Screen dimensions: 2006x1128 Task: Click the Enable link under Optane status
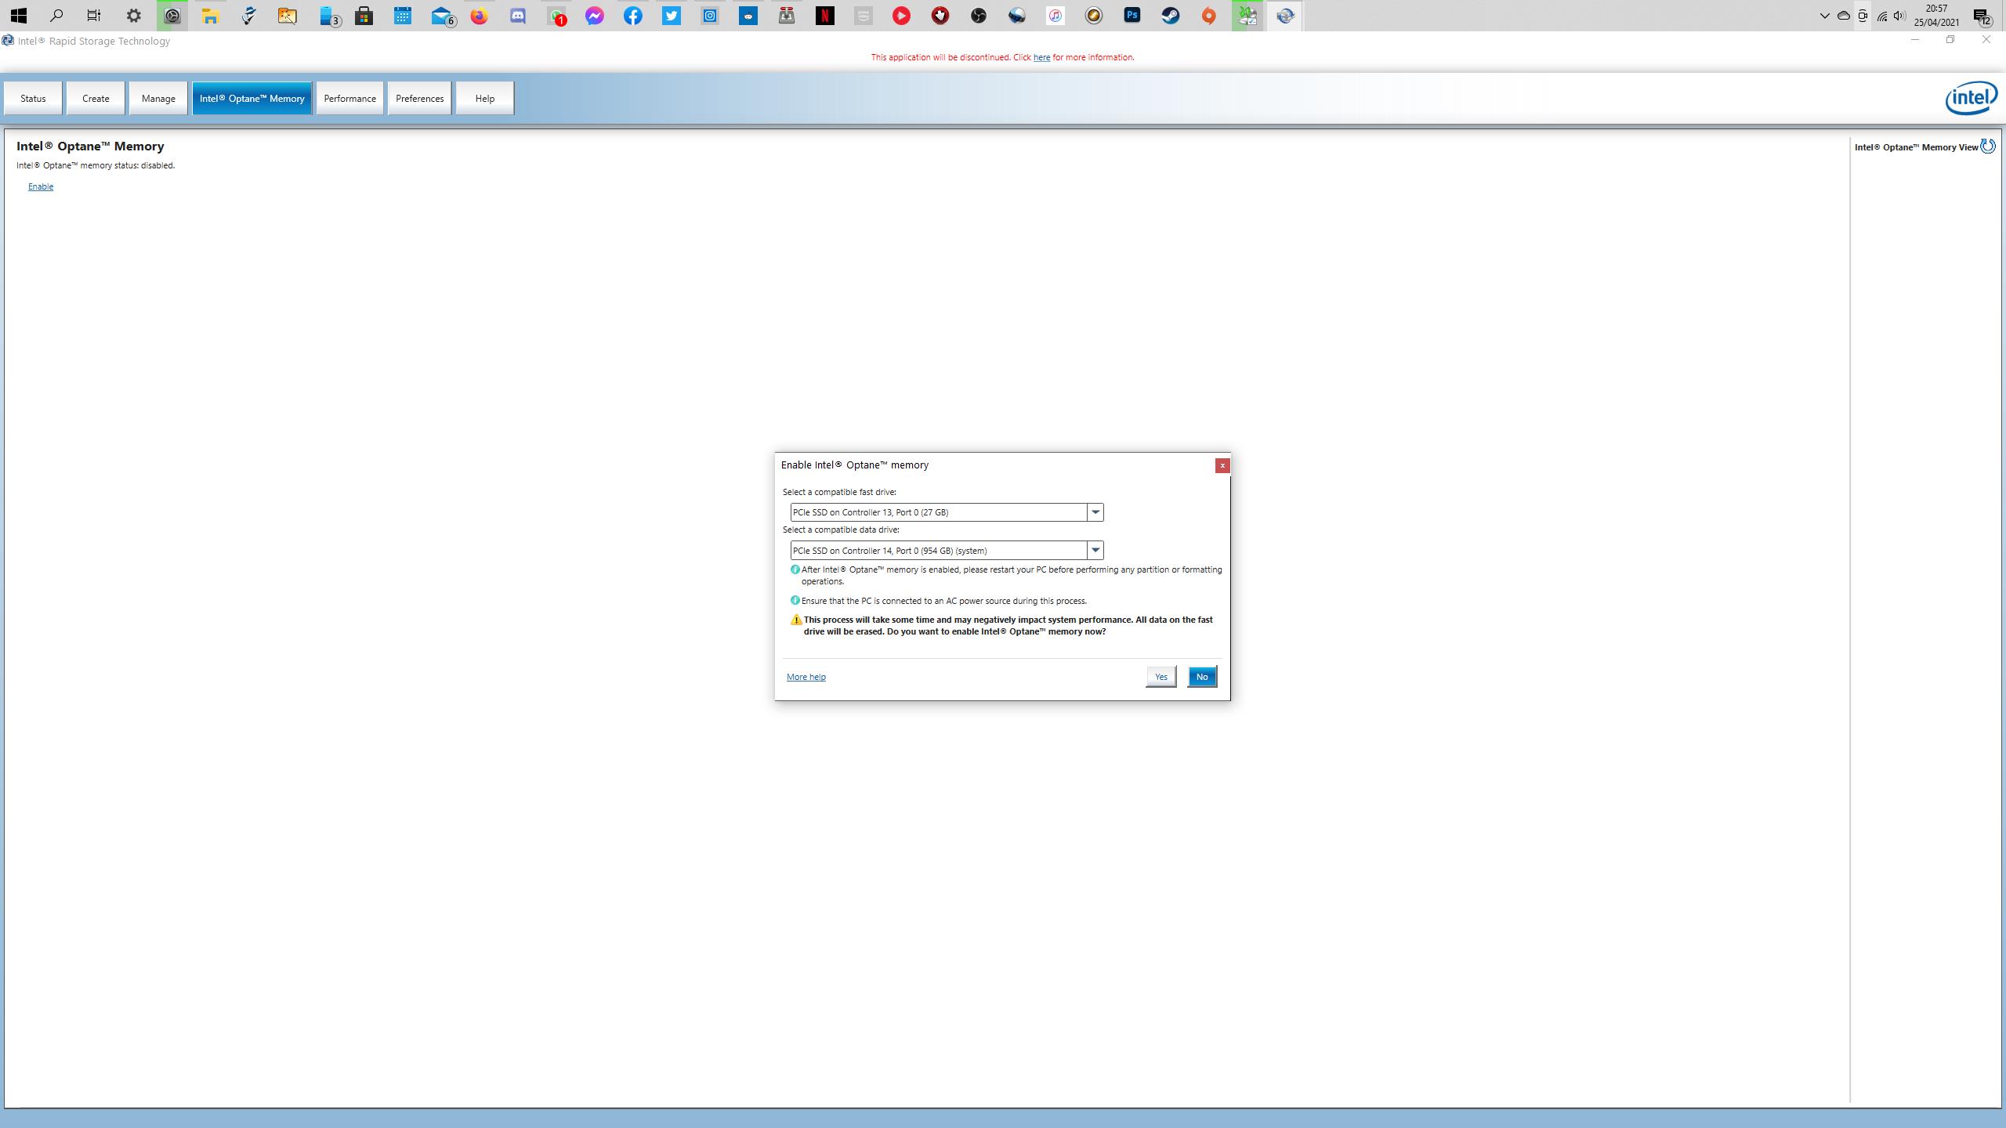coord(41,186)
